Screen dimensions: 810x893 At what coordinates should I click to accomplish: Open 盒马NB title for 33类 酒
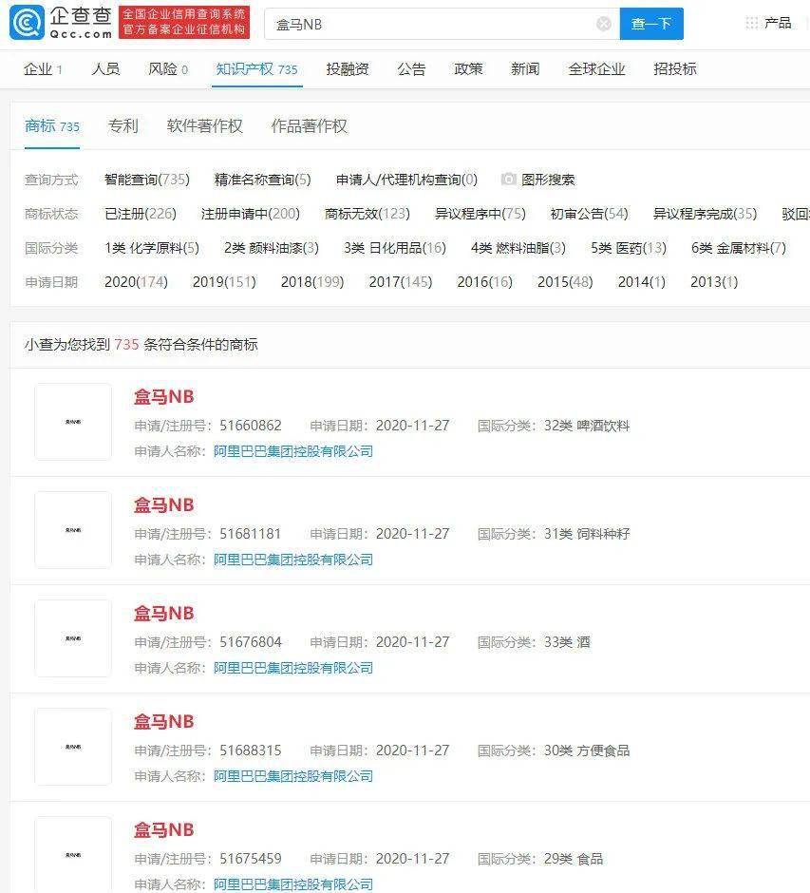pos(164,614)
